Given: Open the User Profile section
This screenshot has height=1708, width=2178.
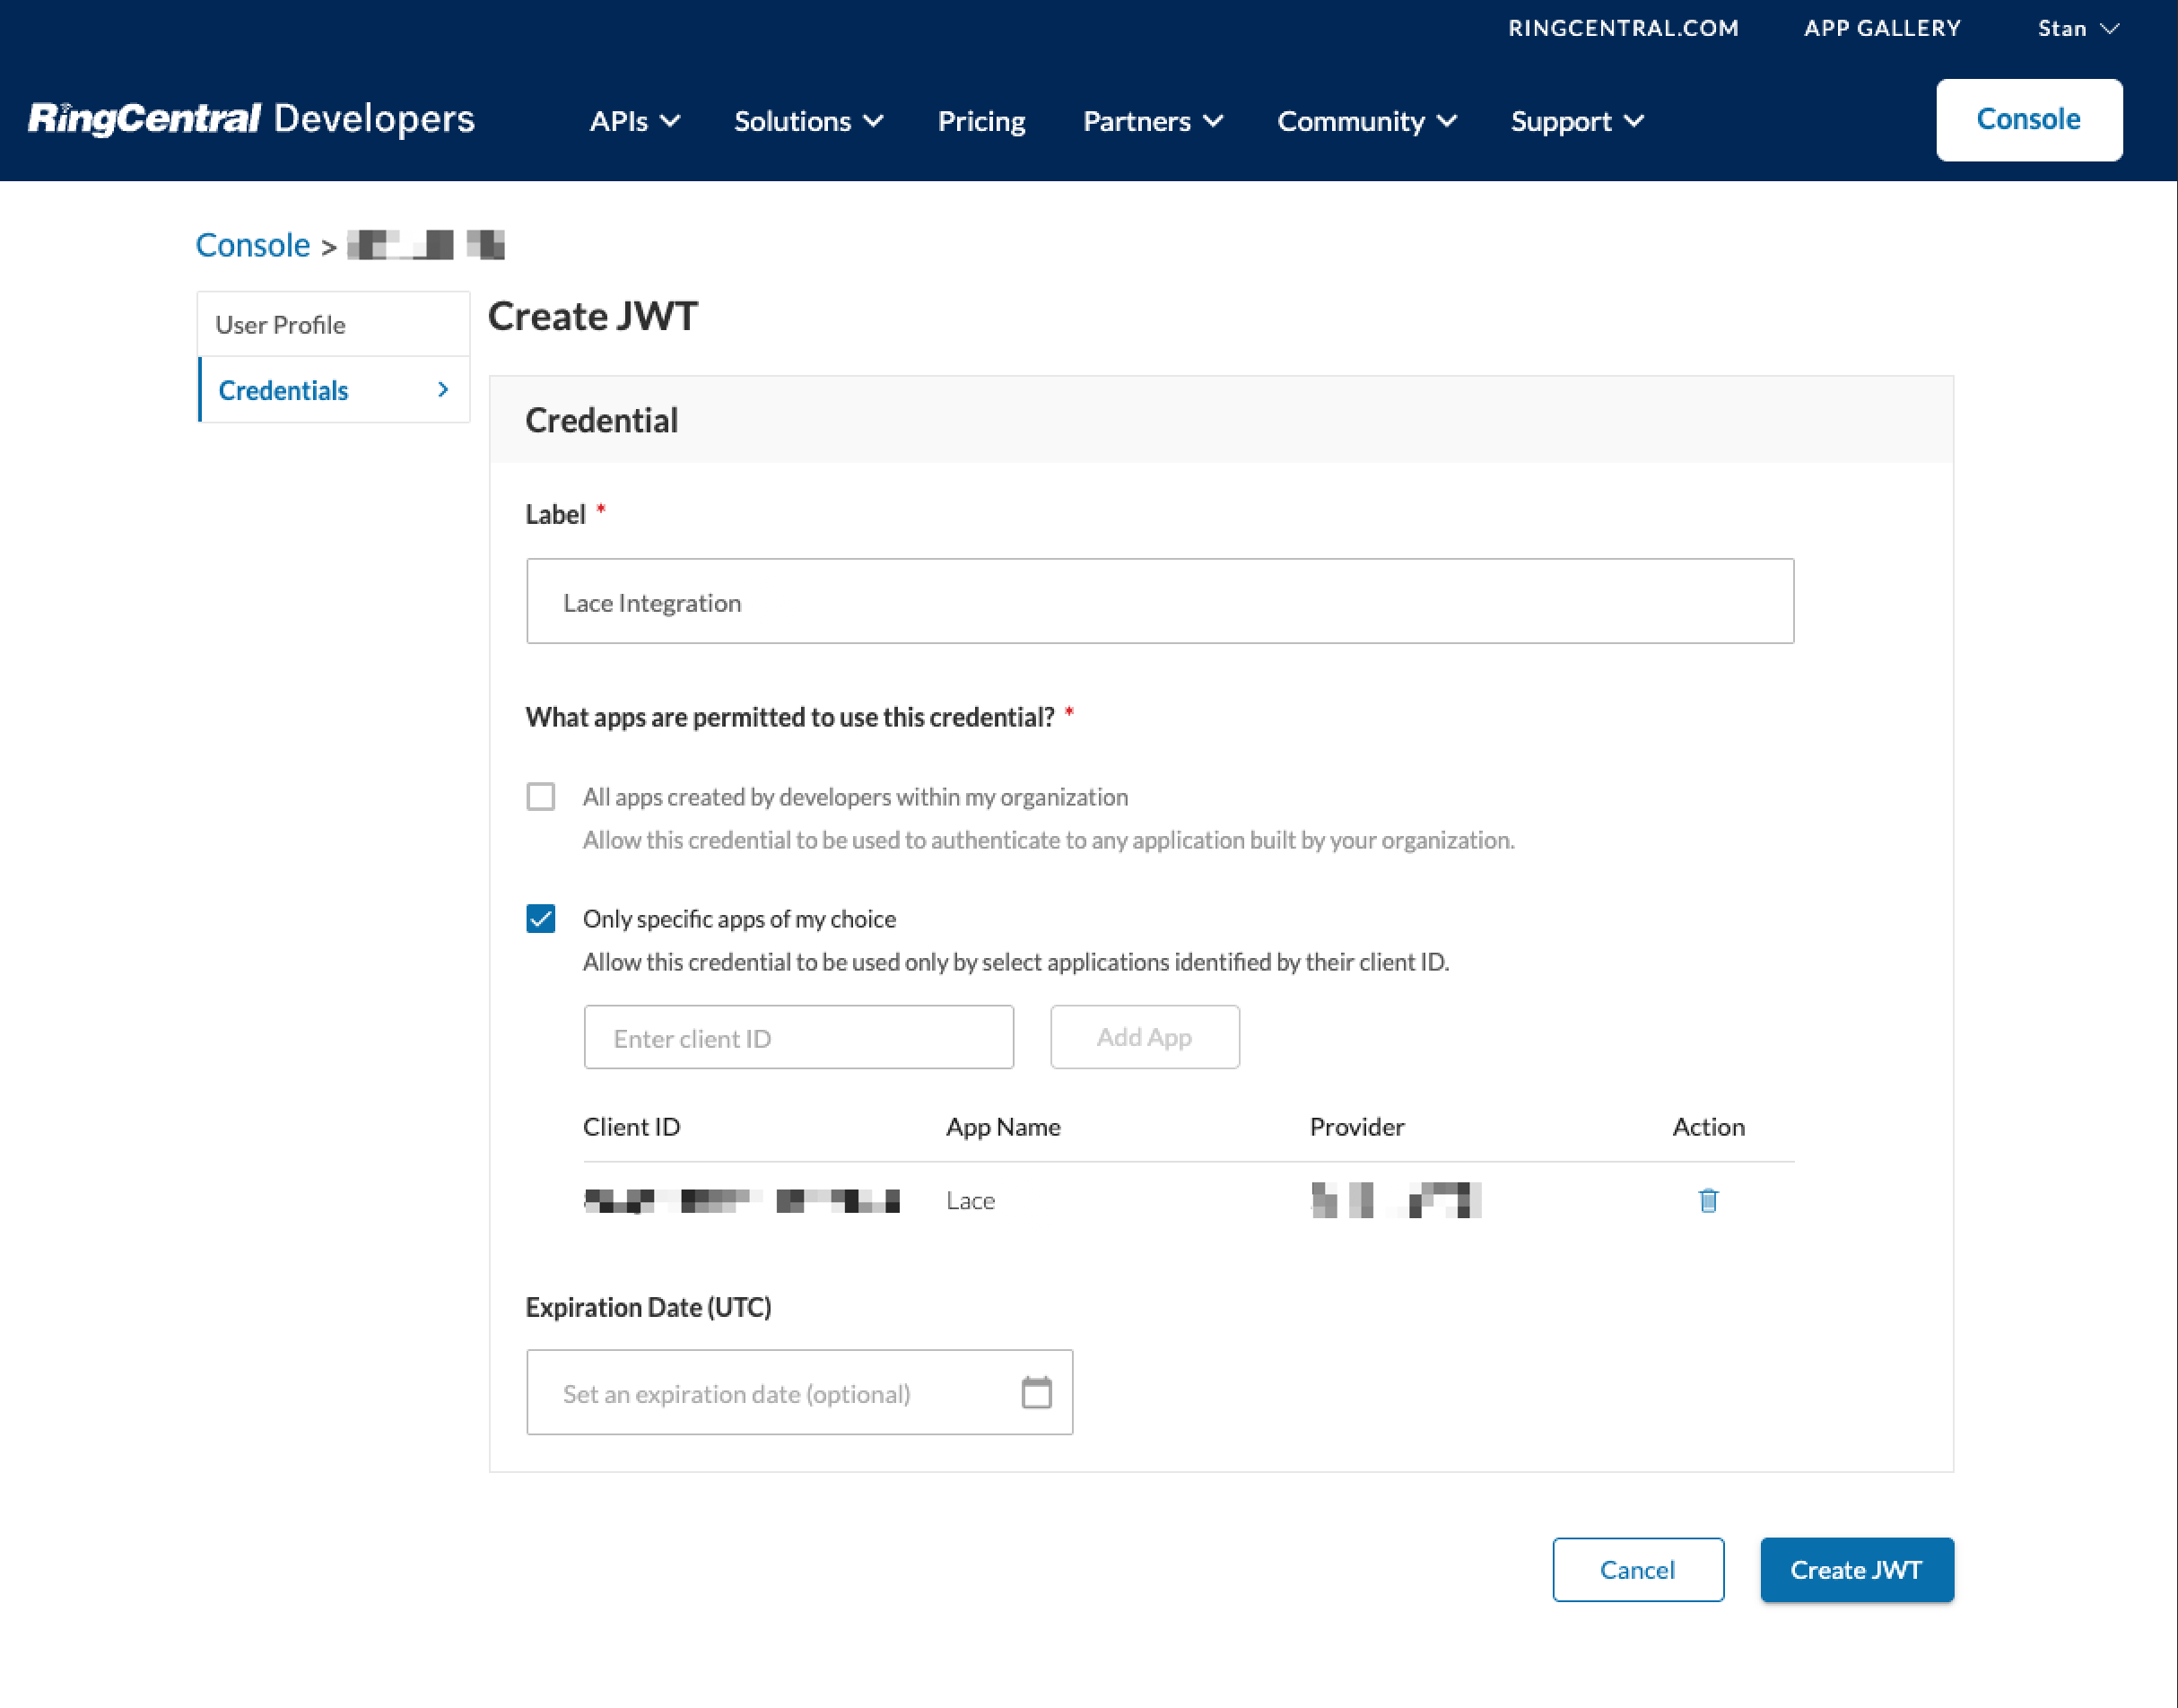Looking at the screenshot, I should tap(334, 324).
